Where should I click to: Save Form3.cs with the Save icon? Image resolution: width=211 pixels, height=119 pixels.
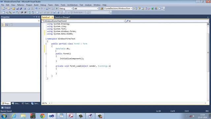17,9
